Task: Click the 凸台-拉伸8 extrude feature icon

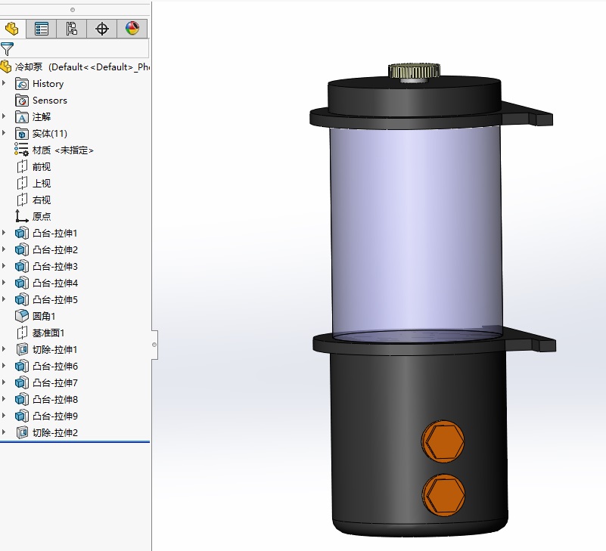Action: pyautogui.click(x=22, y=399)
